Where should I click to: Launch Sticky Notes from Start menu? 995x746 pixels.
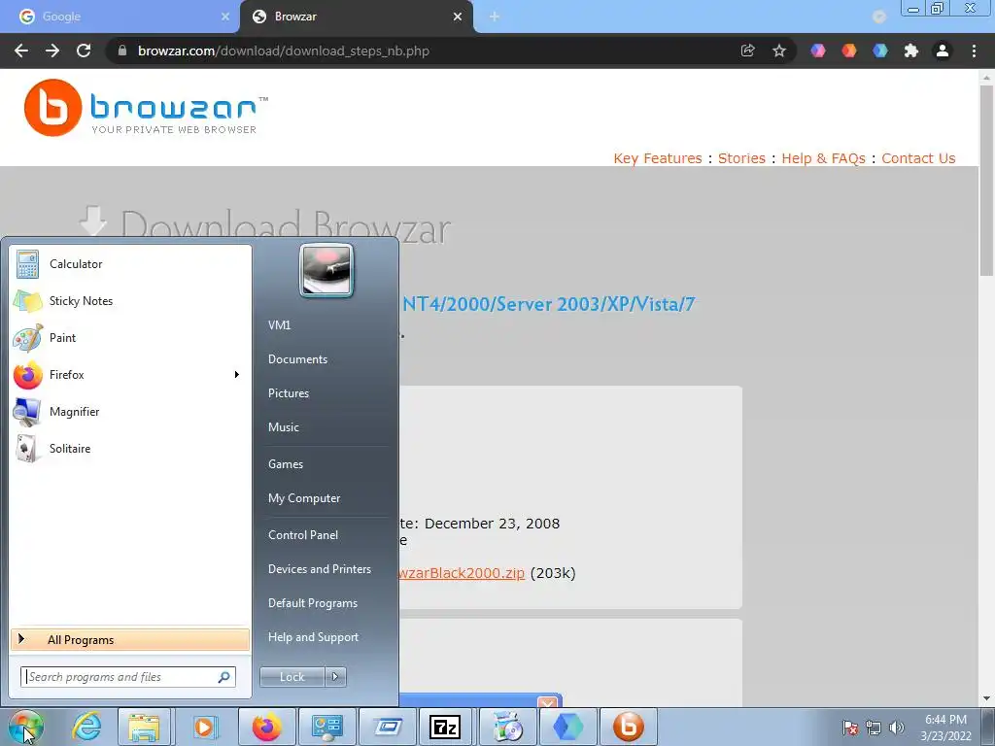[x=130, y=301]
